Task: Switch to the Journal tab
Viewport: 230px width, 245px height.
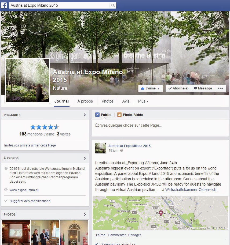Action: pos(61,101)
